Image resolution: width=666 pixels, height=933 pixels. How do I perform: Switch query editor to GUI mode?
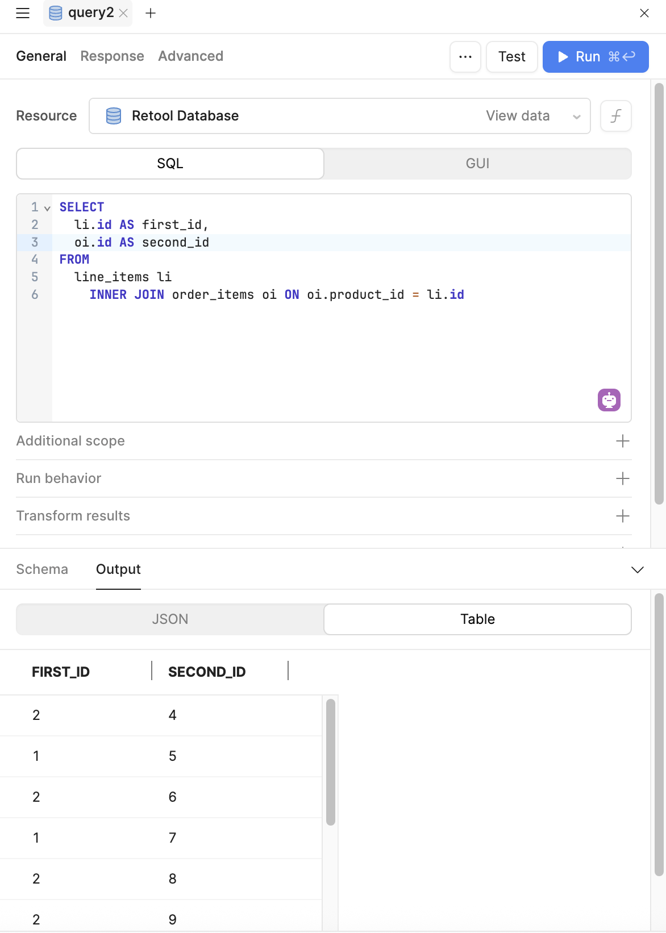tap(477, 164)
